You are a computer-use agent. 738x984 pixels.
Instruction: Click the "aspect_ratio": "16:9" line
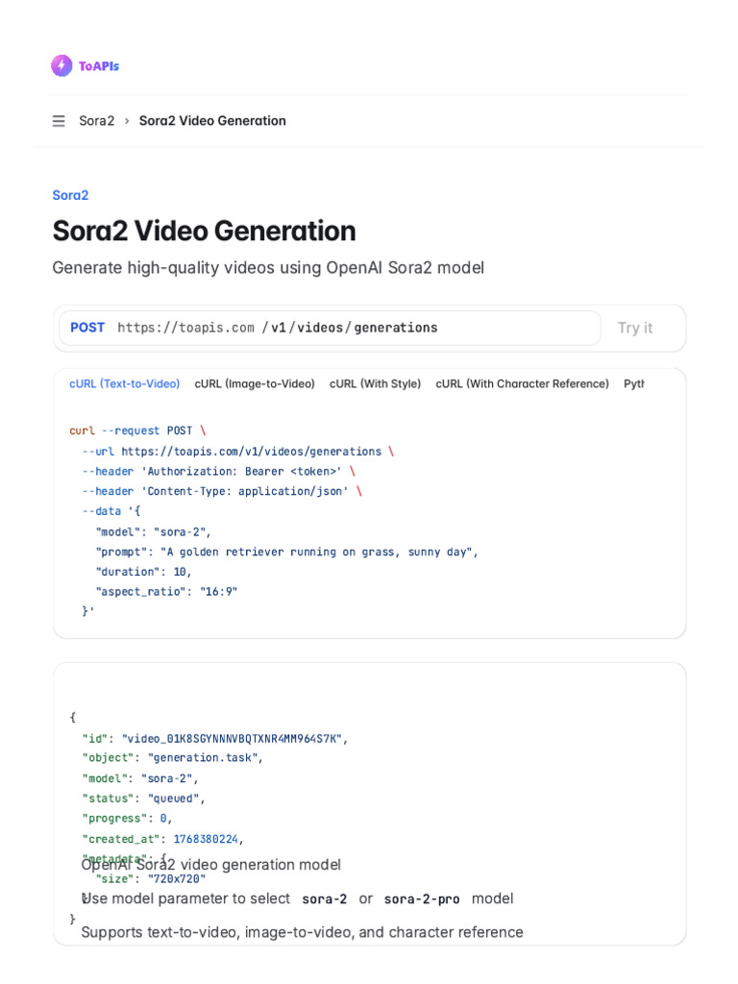tap(166, 592)
